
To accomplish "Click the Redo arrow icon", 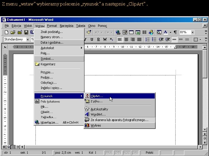I will point(107,32).
